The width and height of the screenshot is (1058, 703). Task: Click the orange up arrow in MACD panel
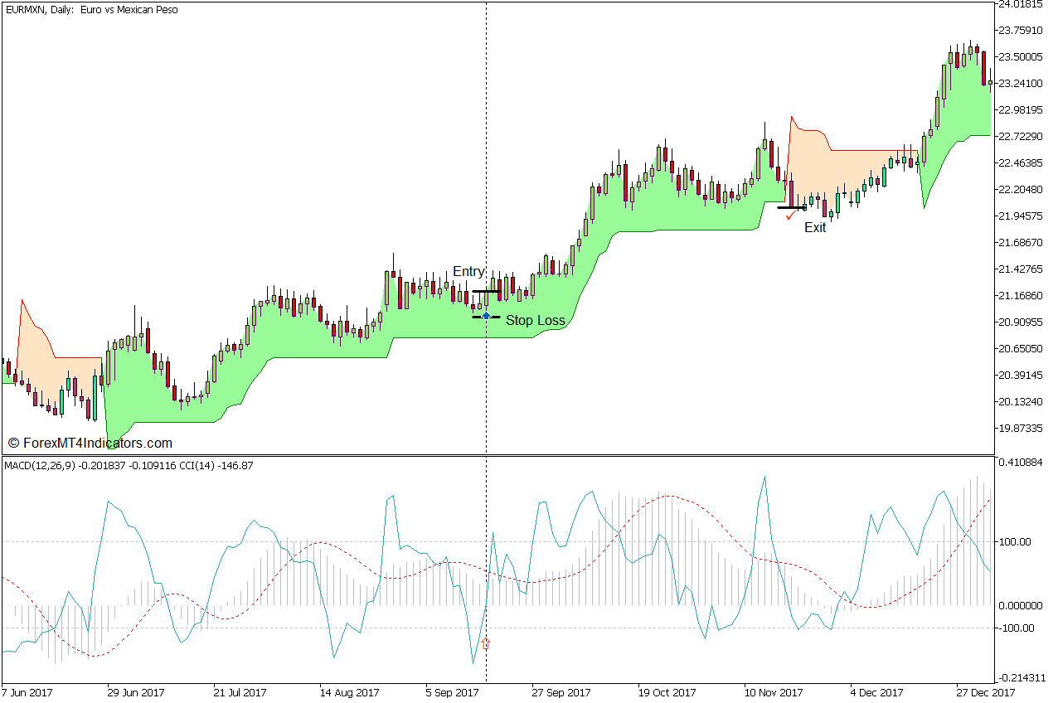point(486,642)
